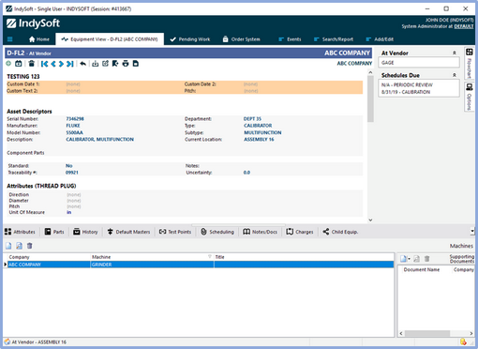This screenshot has width=478, height=349.
Task: Select the 8/31/19 - CALIBRATION schedule
Action: click(406, 92)
